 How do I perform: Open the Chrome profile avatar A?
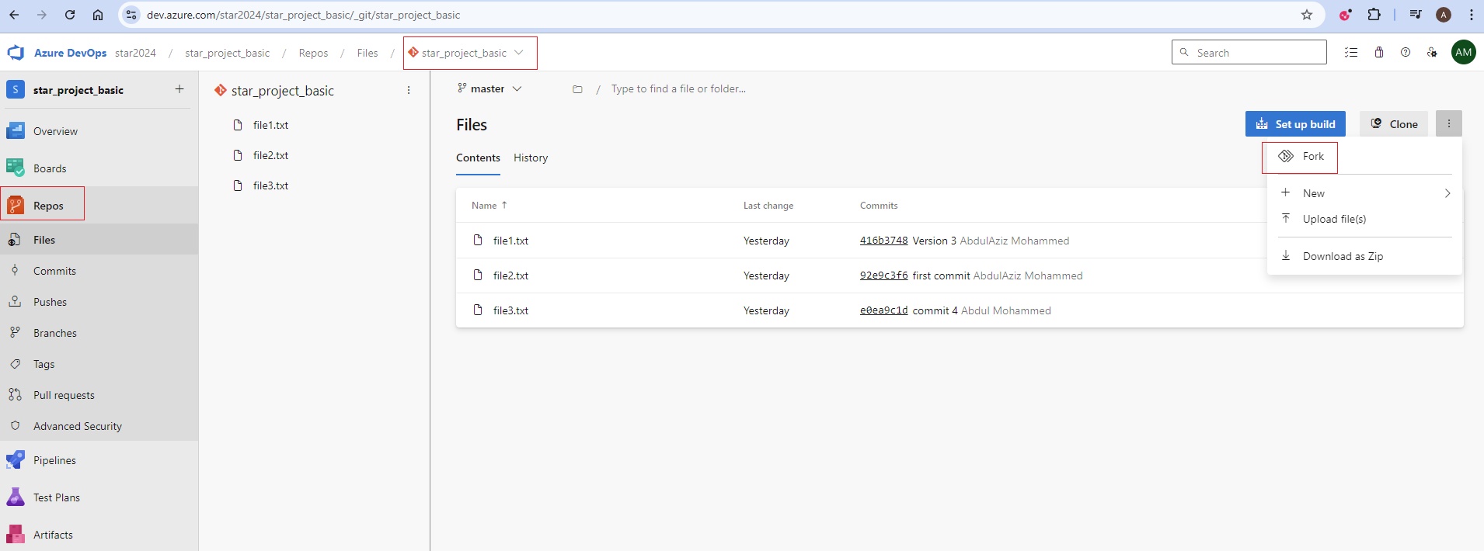[x=1444, y=15]
